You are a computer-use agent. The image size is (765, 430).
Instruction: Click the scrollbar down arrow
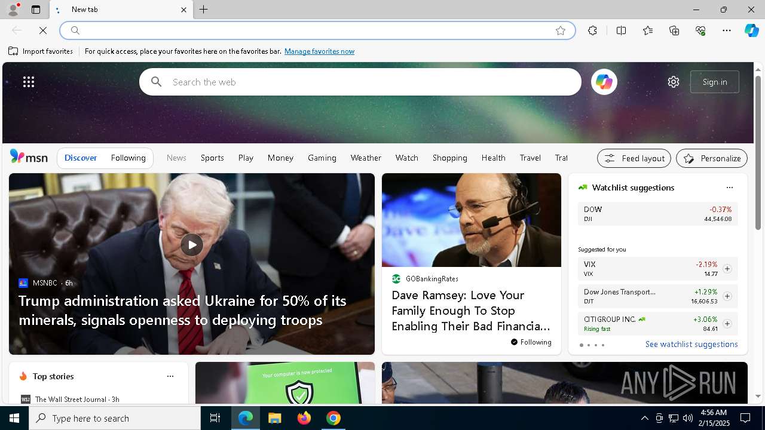[758, 396]
